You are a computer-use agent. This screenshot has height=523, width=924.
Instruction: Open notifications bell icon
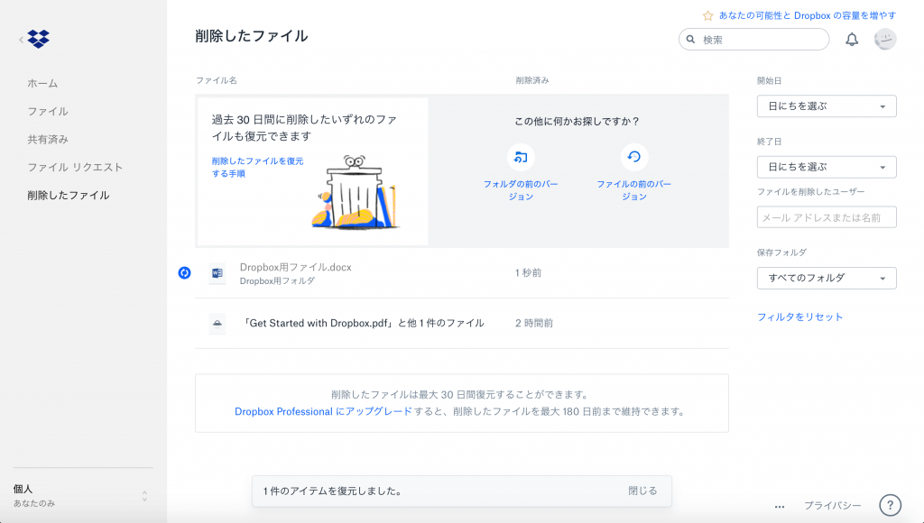(852, 40)
